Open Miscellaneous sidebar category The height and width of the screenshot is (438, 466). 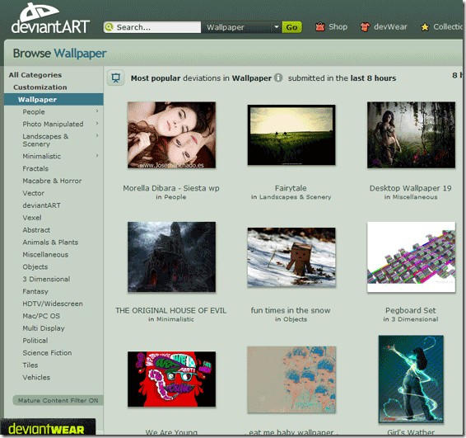tap(45, 255)
